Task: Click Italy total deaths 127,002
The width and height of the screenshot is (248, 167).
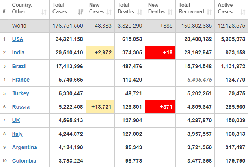Action: pos(132,134)
